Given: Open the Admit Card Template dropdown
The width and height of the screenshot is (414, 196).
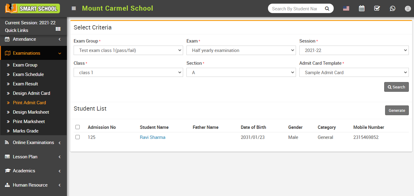Looking at the screenshot, I should [354, 72].
